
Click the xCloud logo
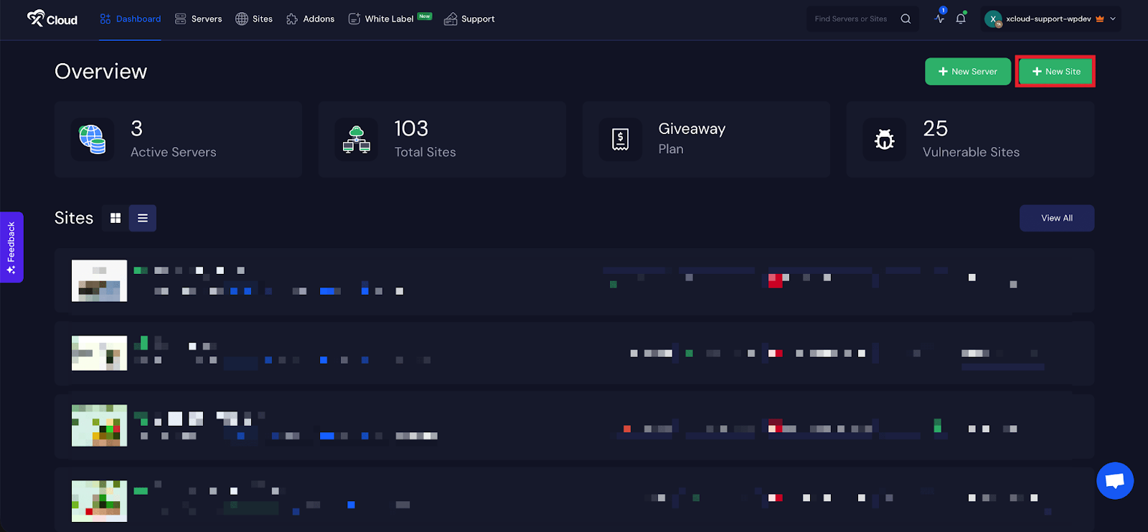click(x=52, y=19)
